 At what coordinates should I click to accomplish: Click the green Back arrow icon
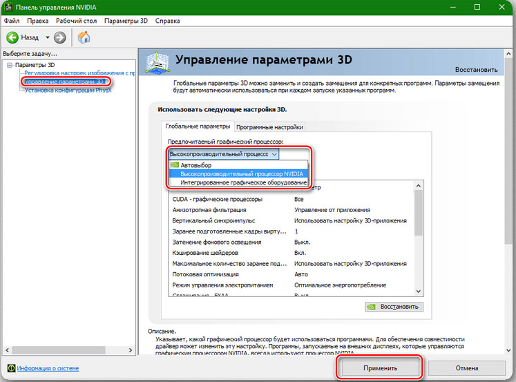pos(12,37)
